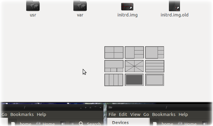Open File menu in the right bottom window
This screenshot has width=213, height=126.
tap(112, 114)
